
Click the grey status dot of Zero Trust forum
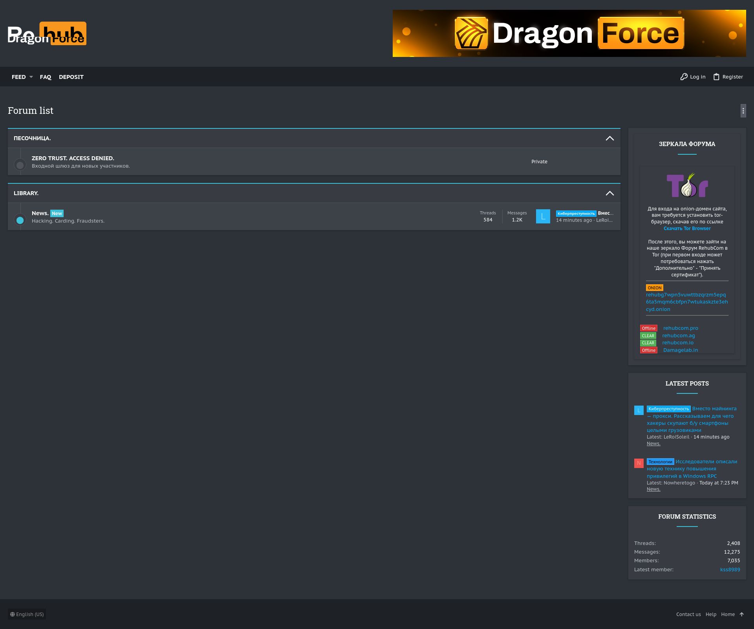[20, 165]
